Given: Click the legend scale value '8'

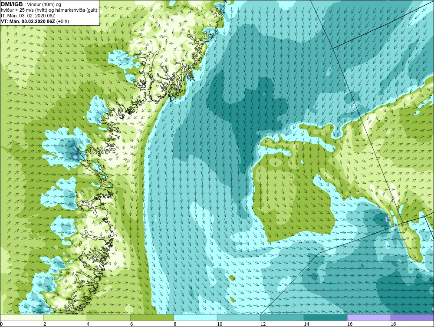Looking at the screenshot, I should 175,324.
